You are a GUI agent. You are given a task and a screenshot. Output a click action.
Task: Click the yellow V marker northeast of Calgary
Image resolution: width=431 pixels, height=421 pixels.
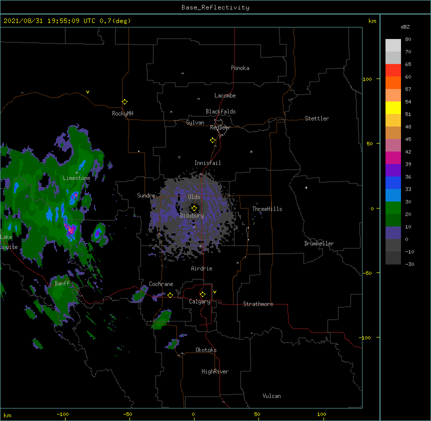tap(214, 292)
